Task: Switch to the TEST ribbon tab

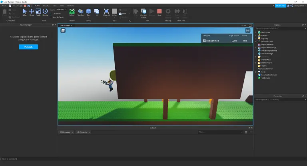Action: 54,6
